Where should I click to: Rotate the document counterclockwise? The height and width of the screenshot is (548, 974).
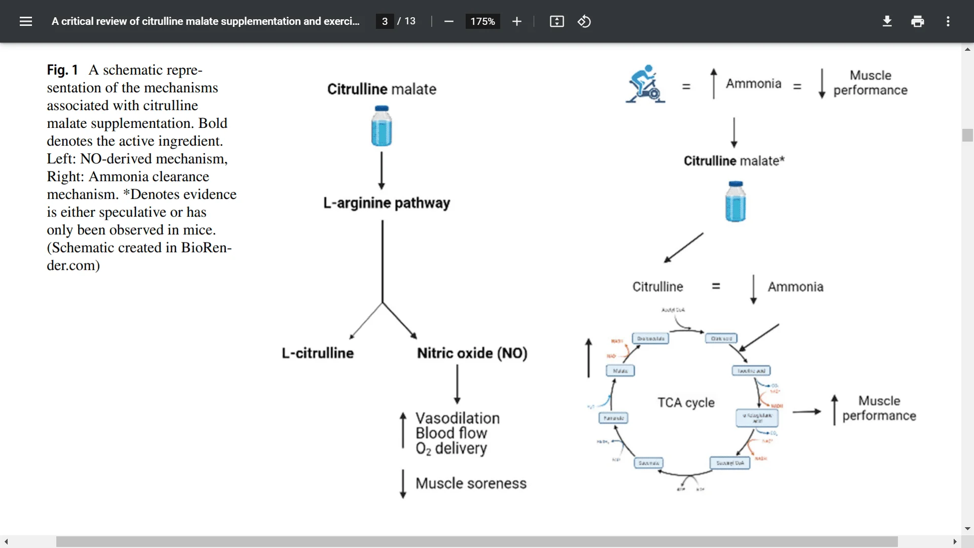[584, 21]
